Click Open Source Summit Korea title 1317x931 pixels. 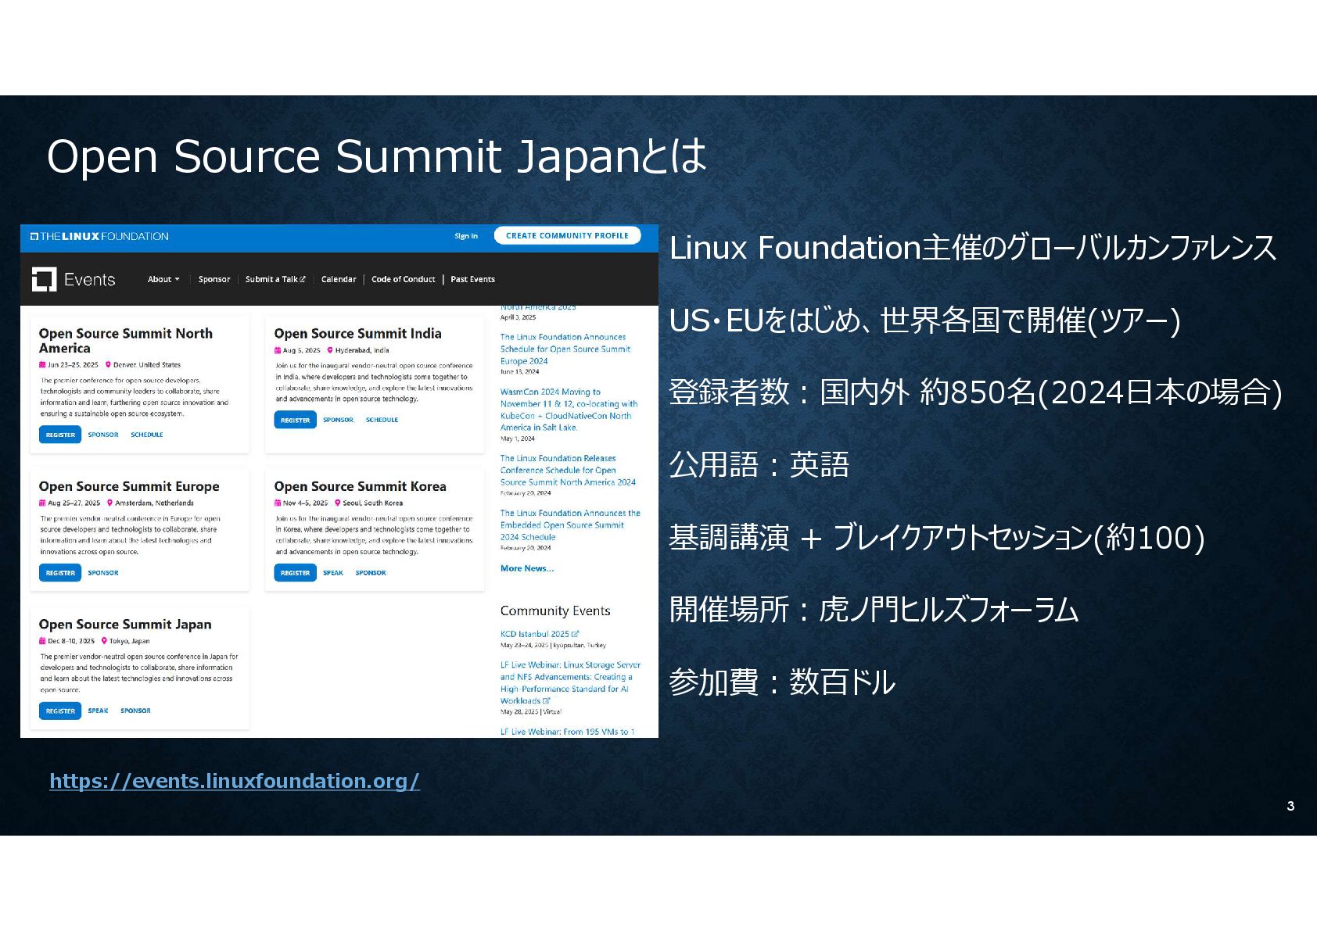360,486
